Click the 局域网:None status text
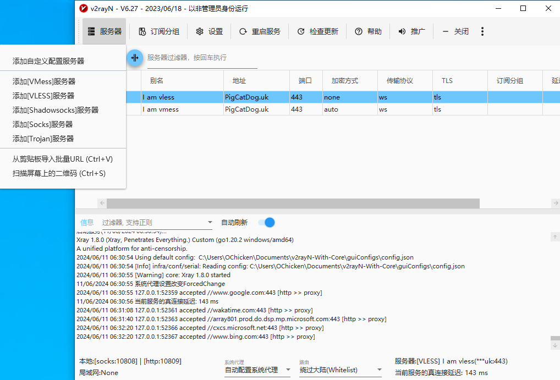 (x=98, y=372)
